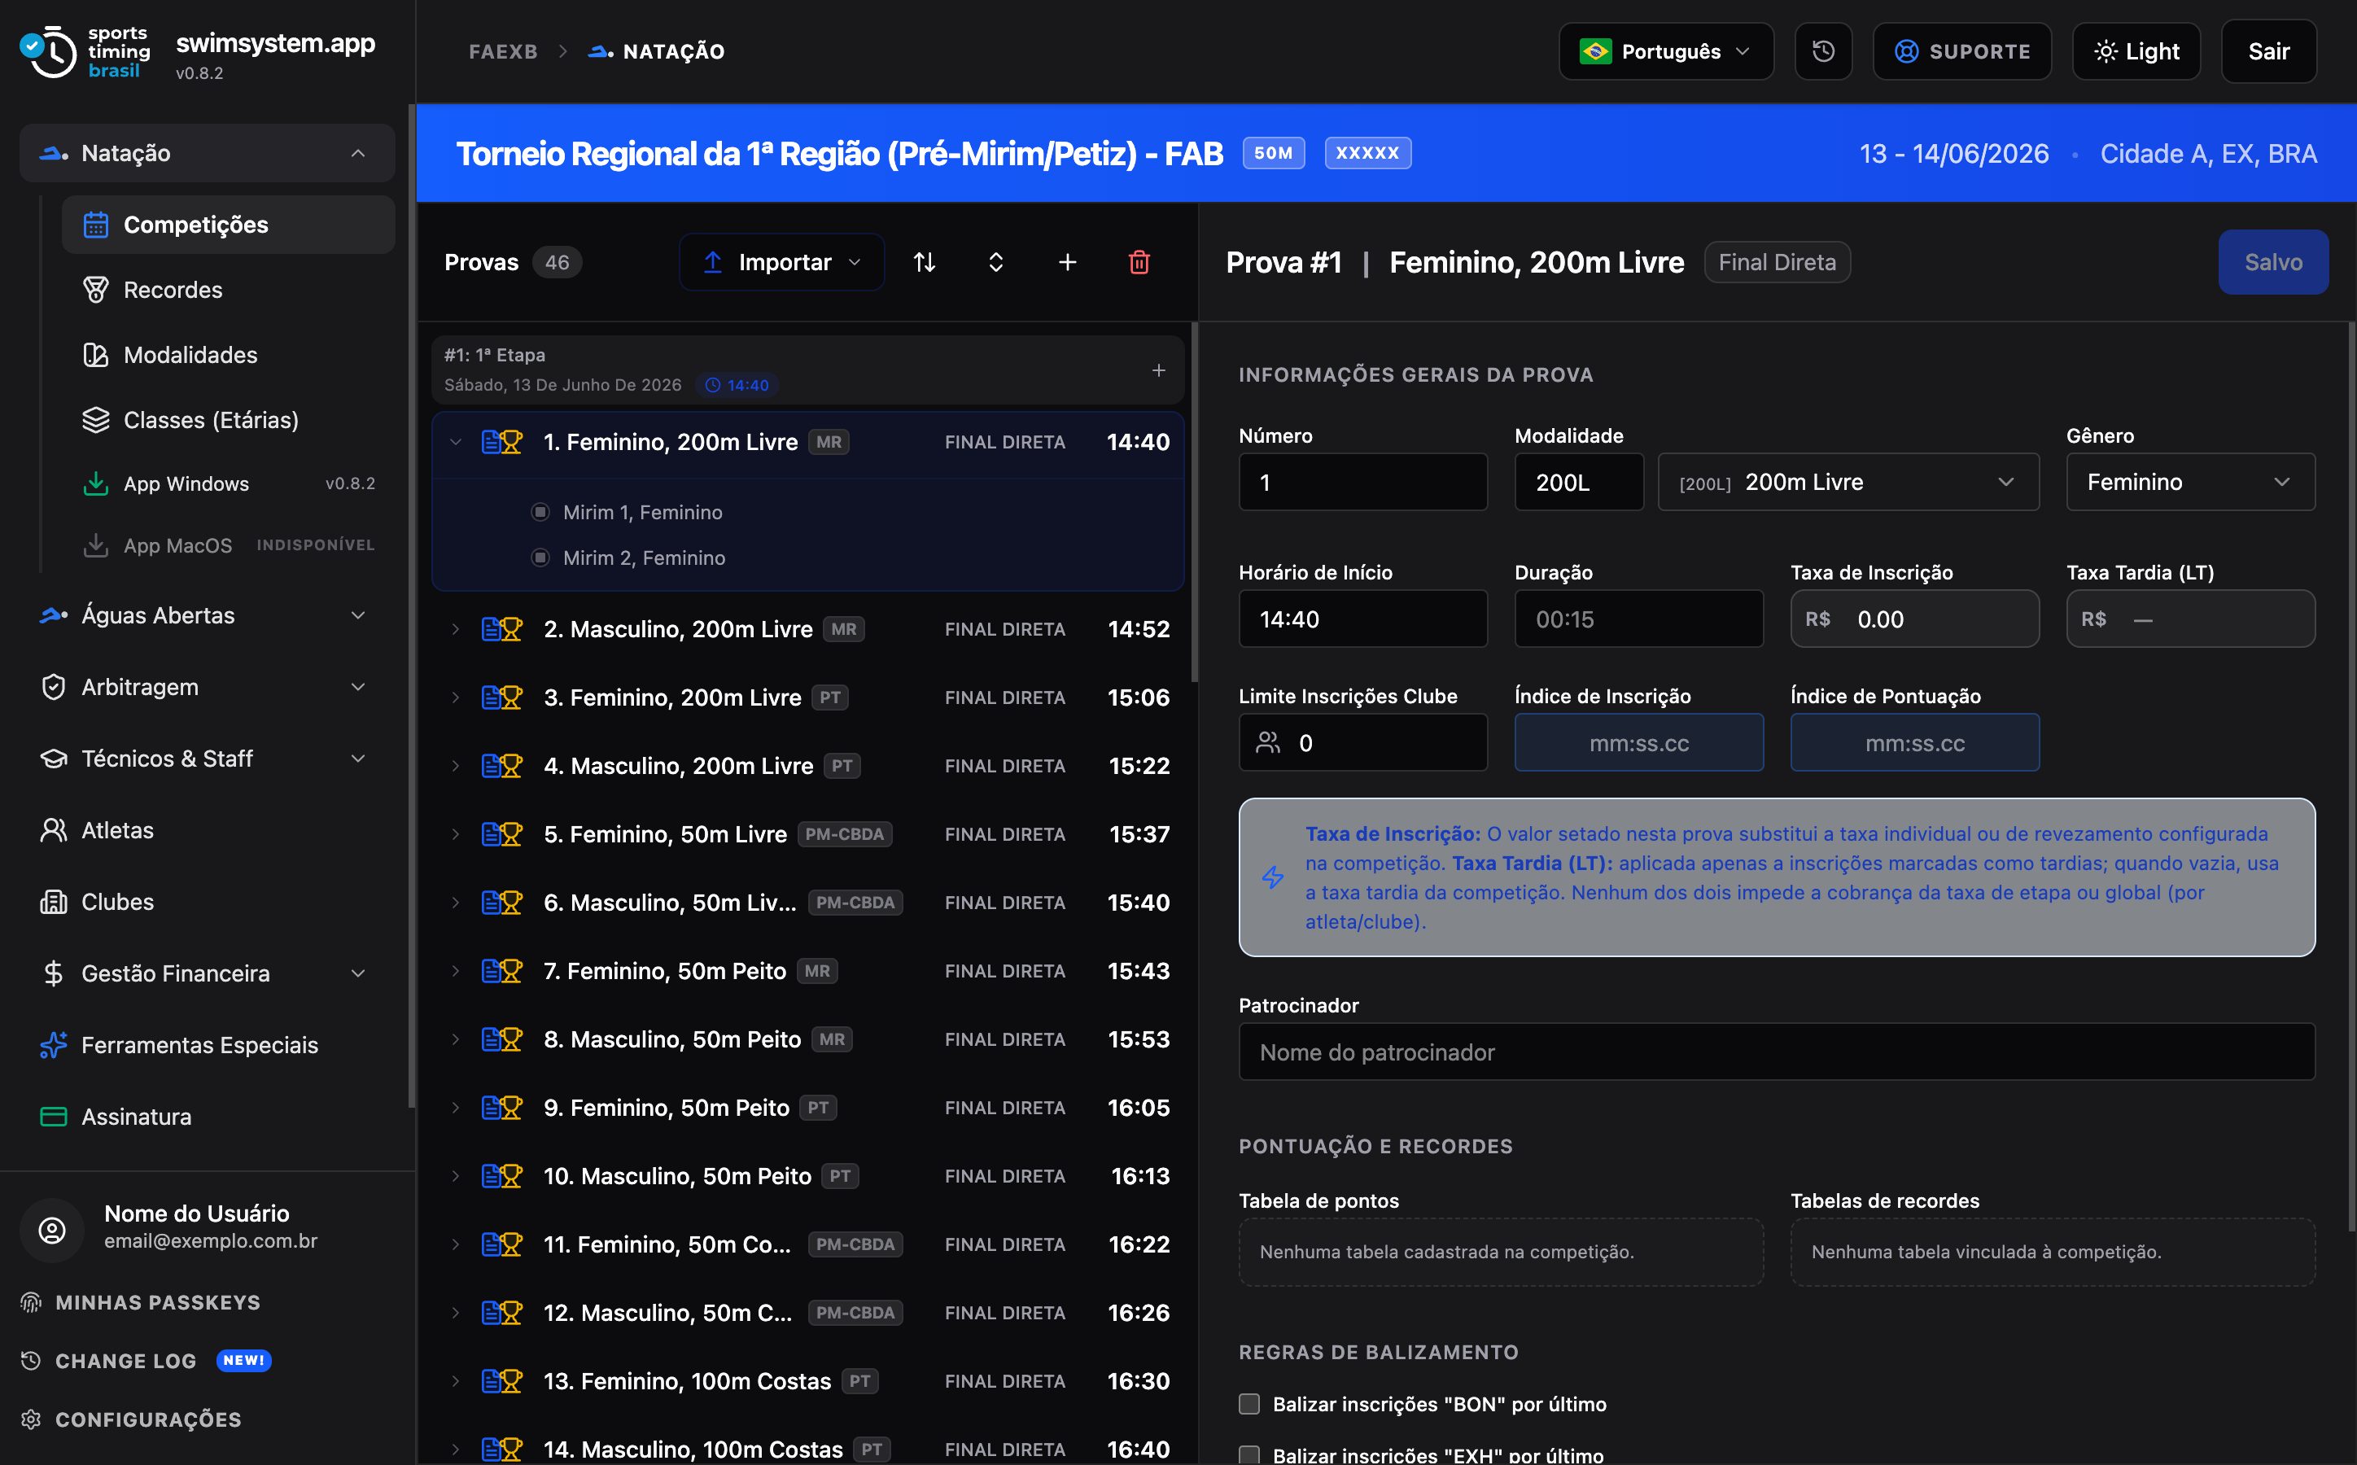Viewport: 2357px width, 1465px height.
Task: Select prova 10. Masculino, 50m Peito
Action: point(808,1175)
